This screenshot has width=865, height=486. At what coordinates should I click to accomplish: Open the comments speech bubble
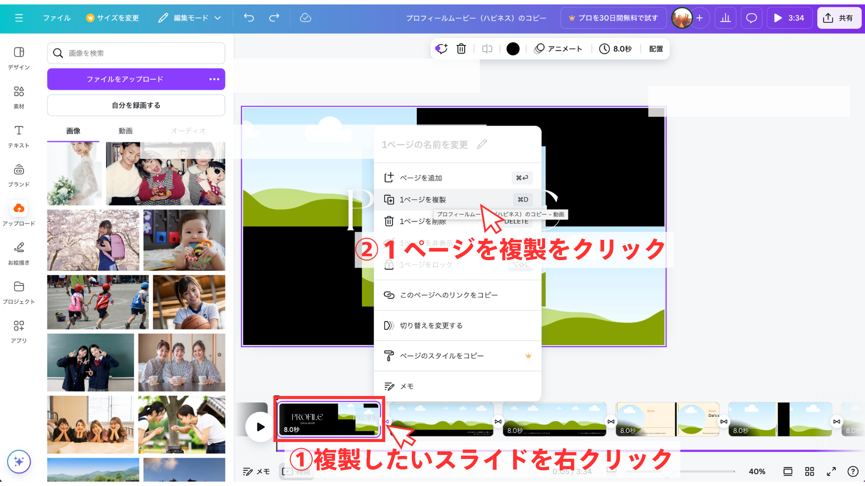pyautogui.click(x=751, y=18)
